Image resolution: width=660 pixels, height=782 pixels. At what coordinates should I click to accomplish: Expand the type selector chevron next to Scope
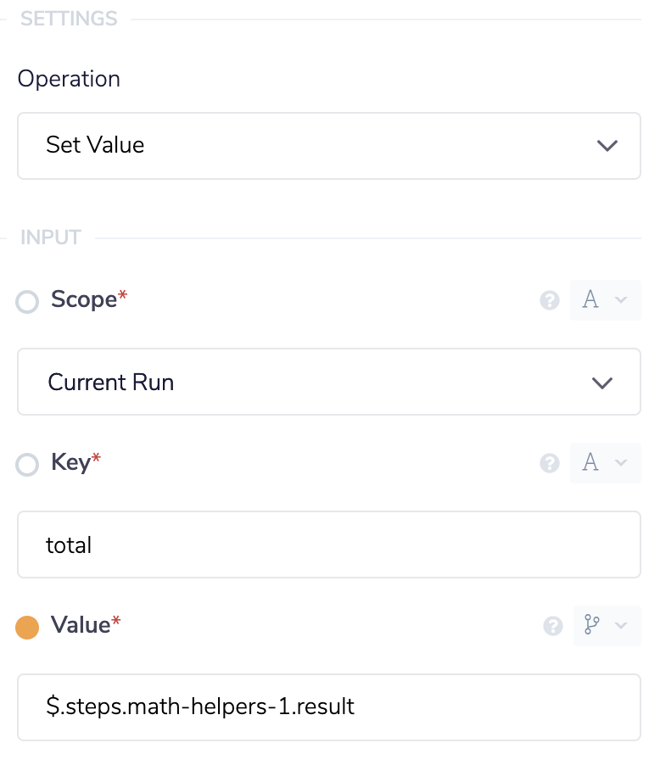tap(619, 299)
